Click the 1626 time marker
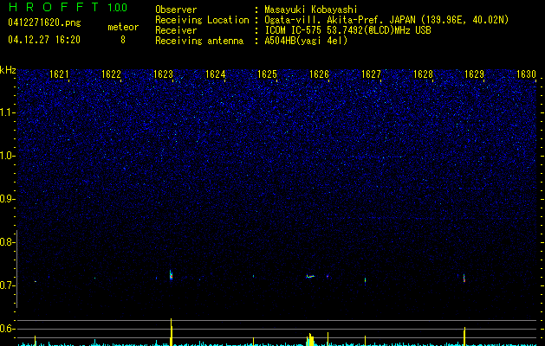The height and width of the screenshot is (346, 545). coord(319,74)
